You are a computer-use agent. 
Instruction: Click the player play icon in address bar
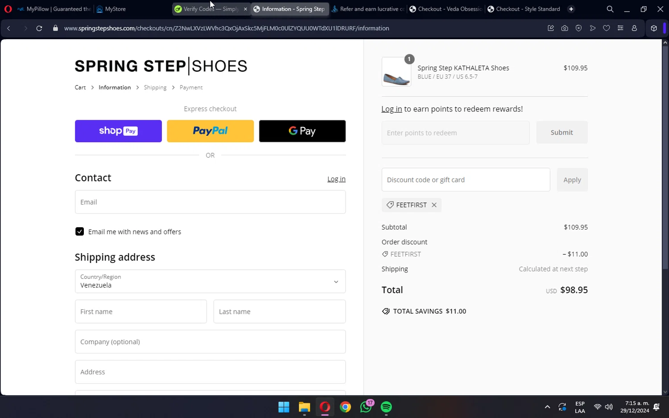pyautogui.click(x=593, y=28)
